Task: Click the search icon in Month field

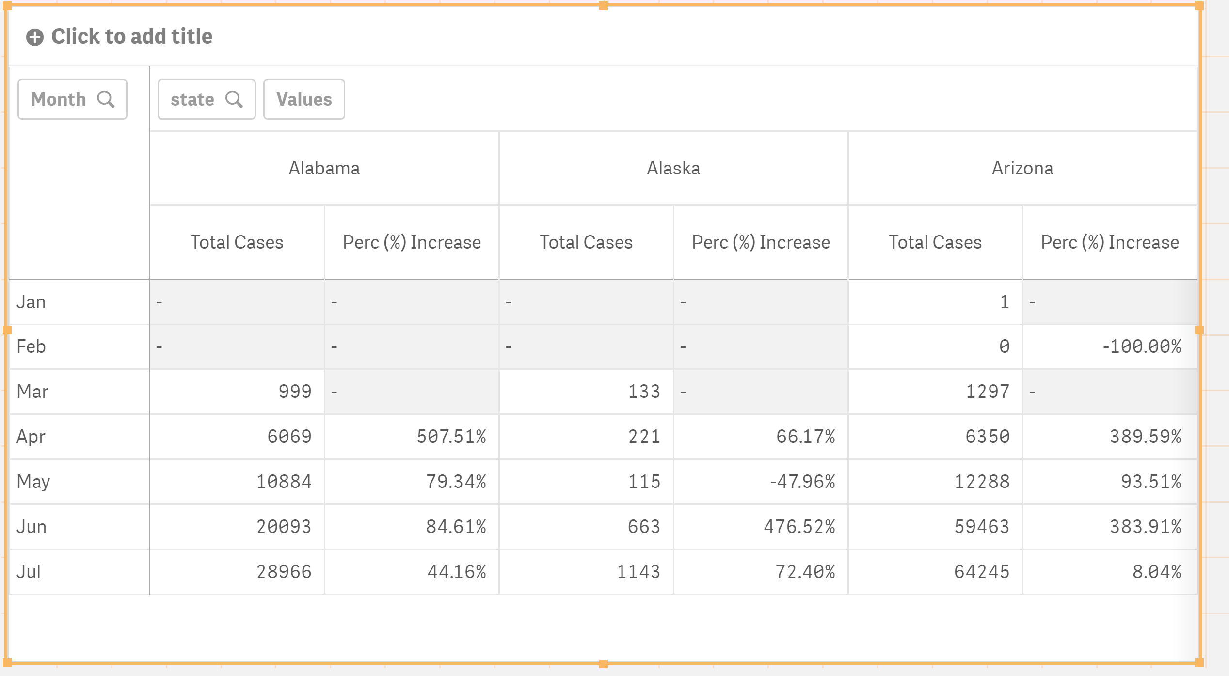Action: pyautogui.click(x=106, y=99)
